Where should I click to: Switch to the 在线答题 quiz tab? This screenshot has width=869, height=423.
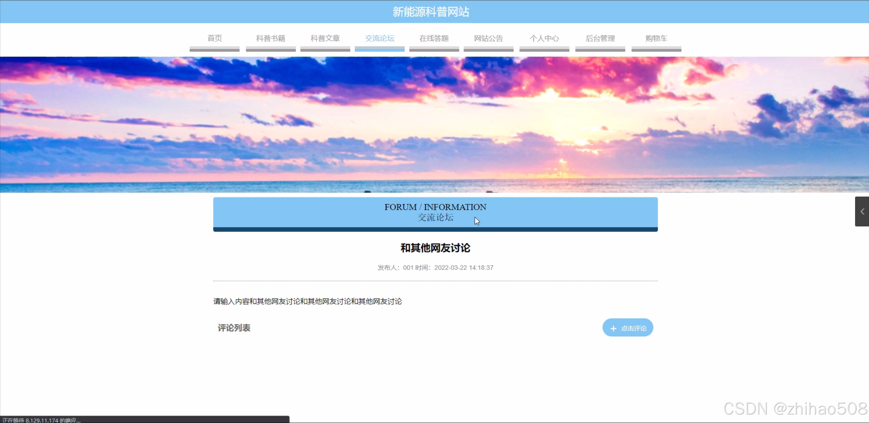tap(434, 38)
